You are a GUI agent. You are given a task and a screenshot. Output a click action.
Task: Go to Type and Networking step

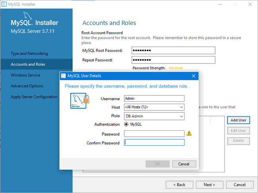pyautogui.click(x=29, y=54)
